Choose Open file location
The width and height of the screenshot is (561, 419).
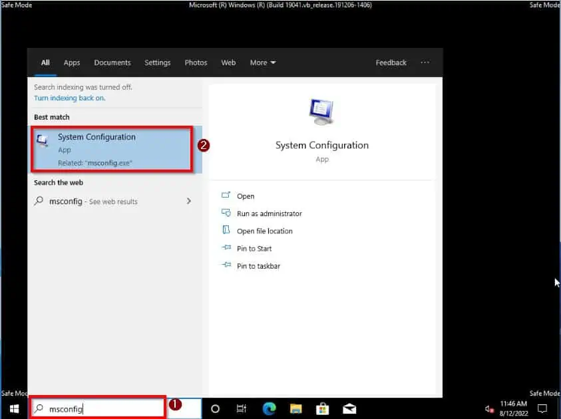pyautogui.click(x=264, y=231)
